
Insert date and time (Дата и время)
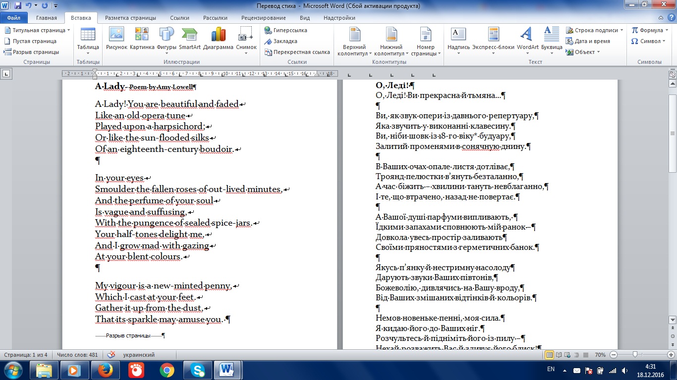[588, 41]
